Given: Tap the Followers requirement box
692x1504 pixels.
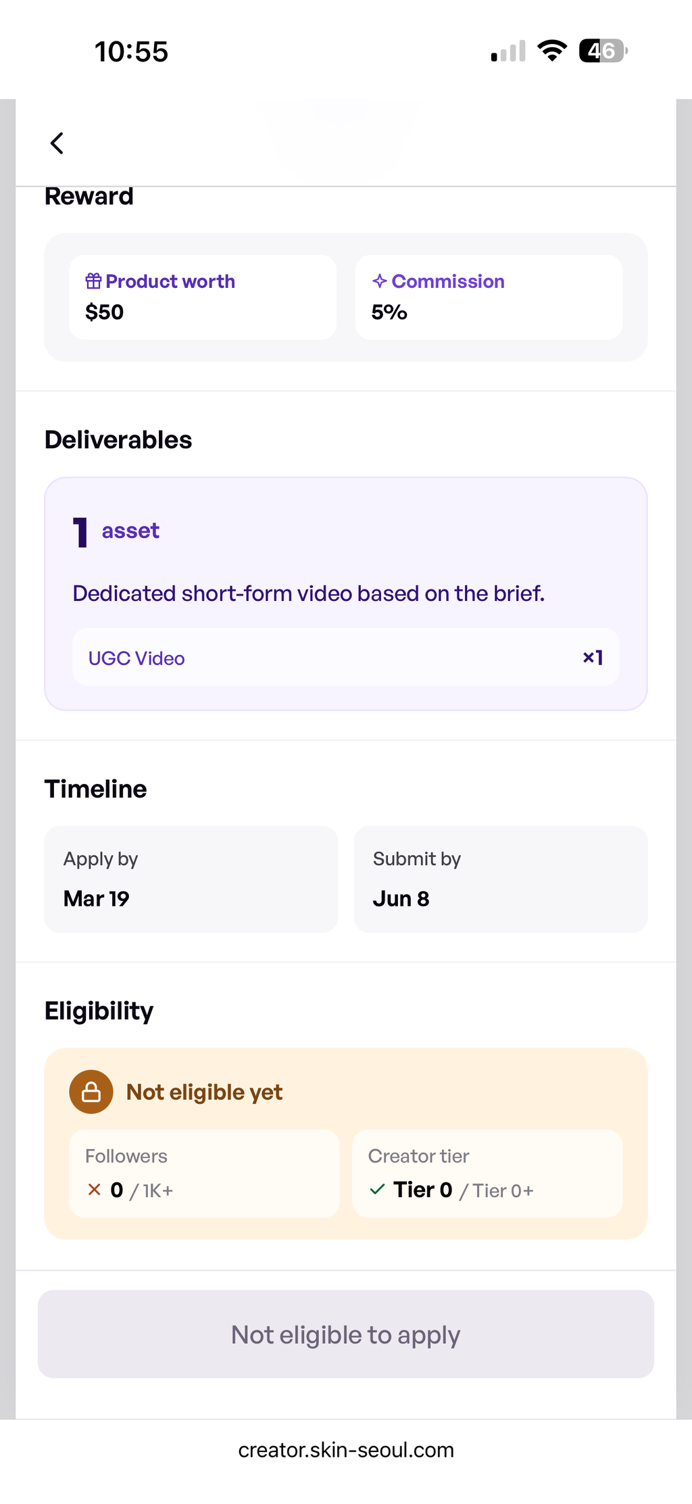Looking at the screenshot, I should pos(204,1173).
